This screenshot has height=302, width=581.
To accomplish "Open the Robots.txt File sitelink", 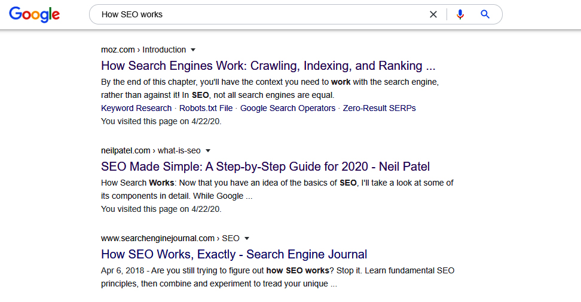I will (x=206, y=108).
